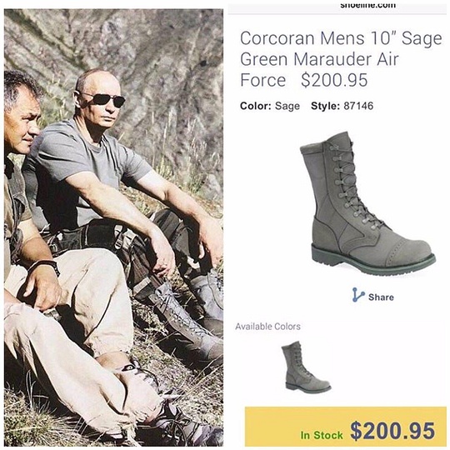Click the yellow In Stock price bar
This screenshot has height=450, width=450.
point(346,426)
